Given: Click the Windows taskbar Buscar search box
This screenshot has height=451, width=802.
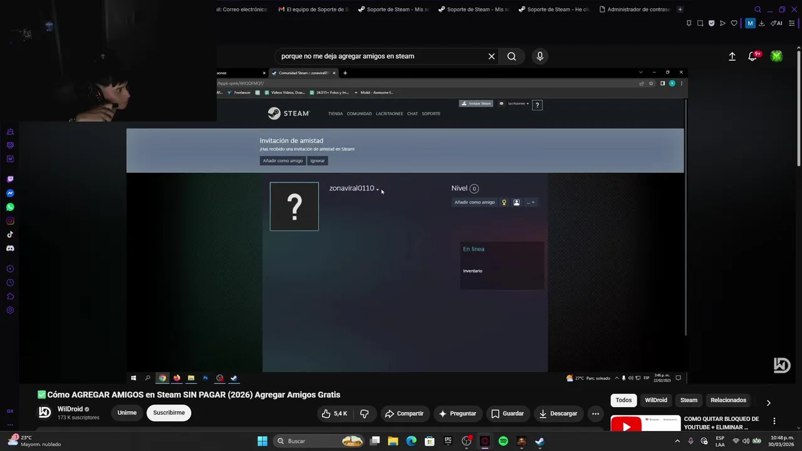Looking at the screenshot, I should click(320, 441).
